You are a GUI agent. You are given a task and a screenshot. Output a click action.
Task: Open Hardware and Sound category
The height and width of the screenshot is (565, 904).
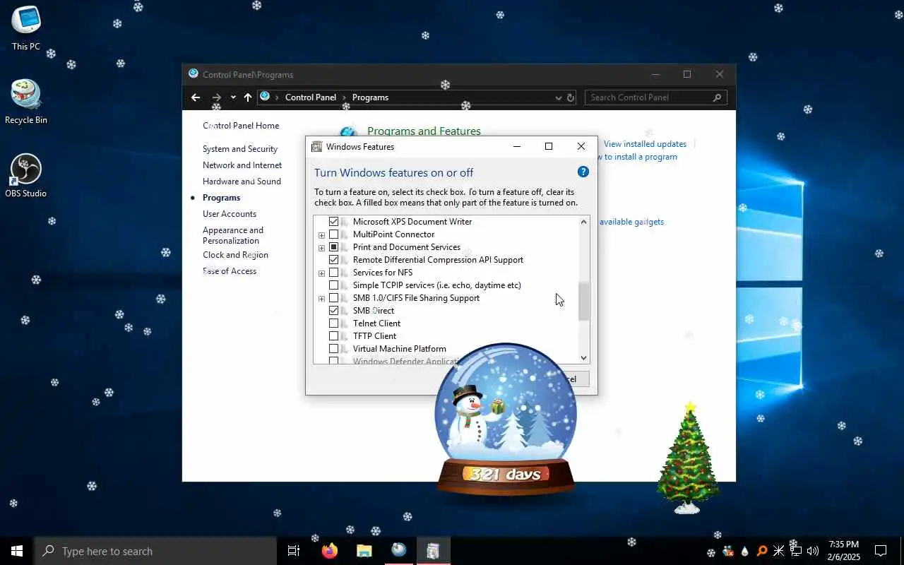(x=242, y=182)
